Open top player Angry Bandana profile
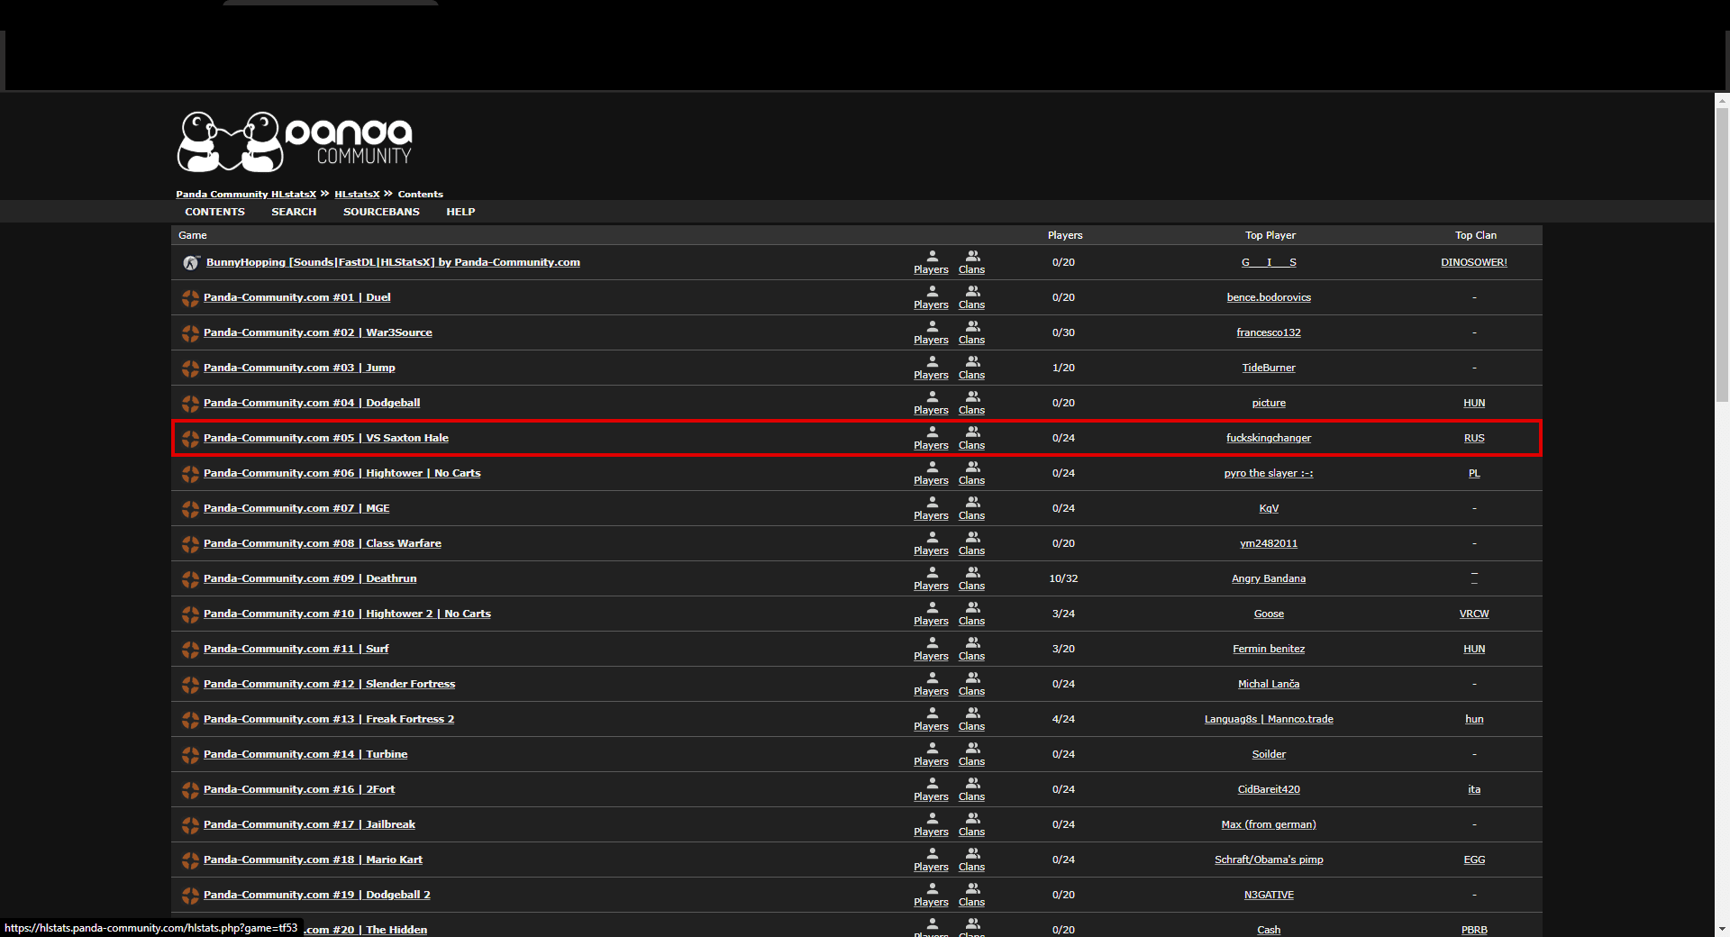The height and width of the screenshot is (937, 1730). coord(1268,578)
